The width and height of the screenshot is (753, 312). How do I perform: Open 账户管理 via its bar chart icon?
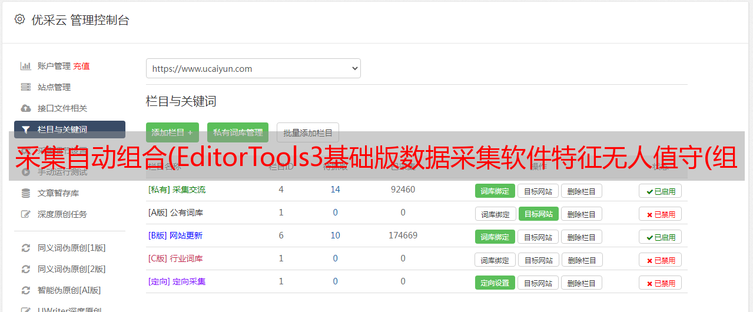pos(26,66)
